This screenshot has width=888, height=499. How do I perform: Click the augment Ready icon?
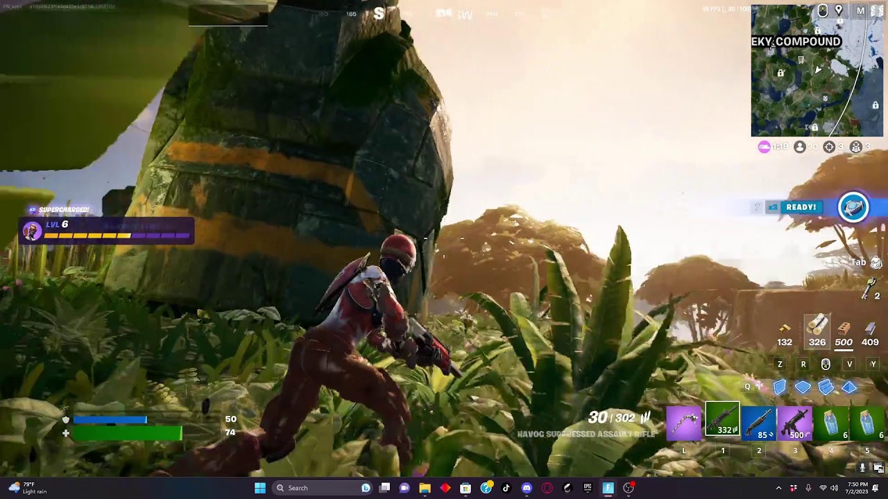tap(853, 207)
